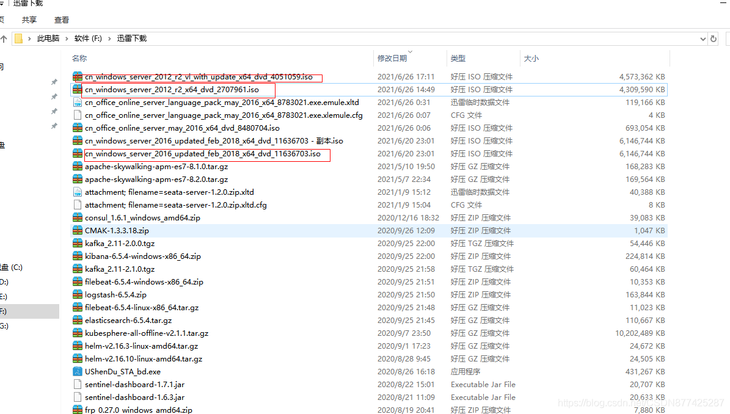Select file name cn_windows_server_2012_r2_x64_dvd_2707961.iso
The image size is (730, 414).
172,89
